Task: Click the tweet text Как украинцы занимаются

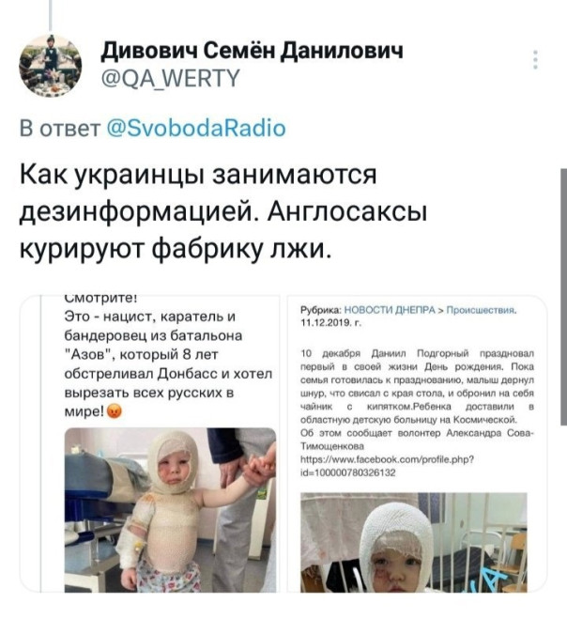Action: point(198,174)
